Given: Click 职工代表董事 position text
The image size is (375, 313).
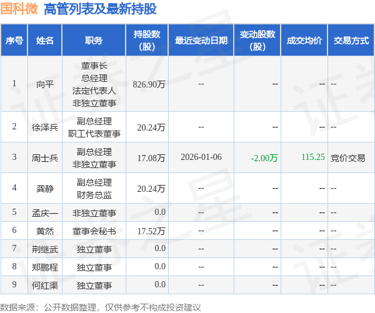Looking at the screenshot, I should 94,134.
